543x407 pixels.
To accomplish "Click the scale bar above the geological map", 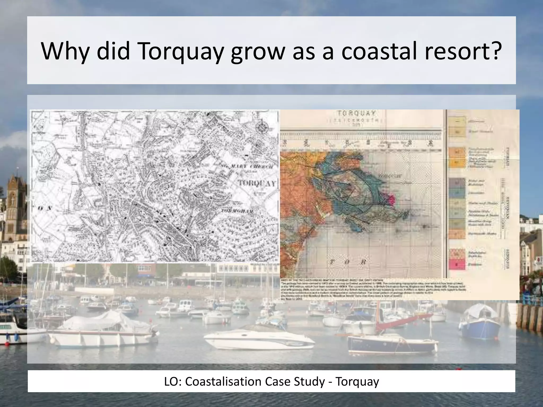I will 361,136.
